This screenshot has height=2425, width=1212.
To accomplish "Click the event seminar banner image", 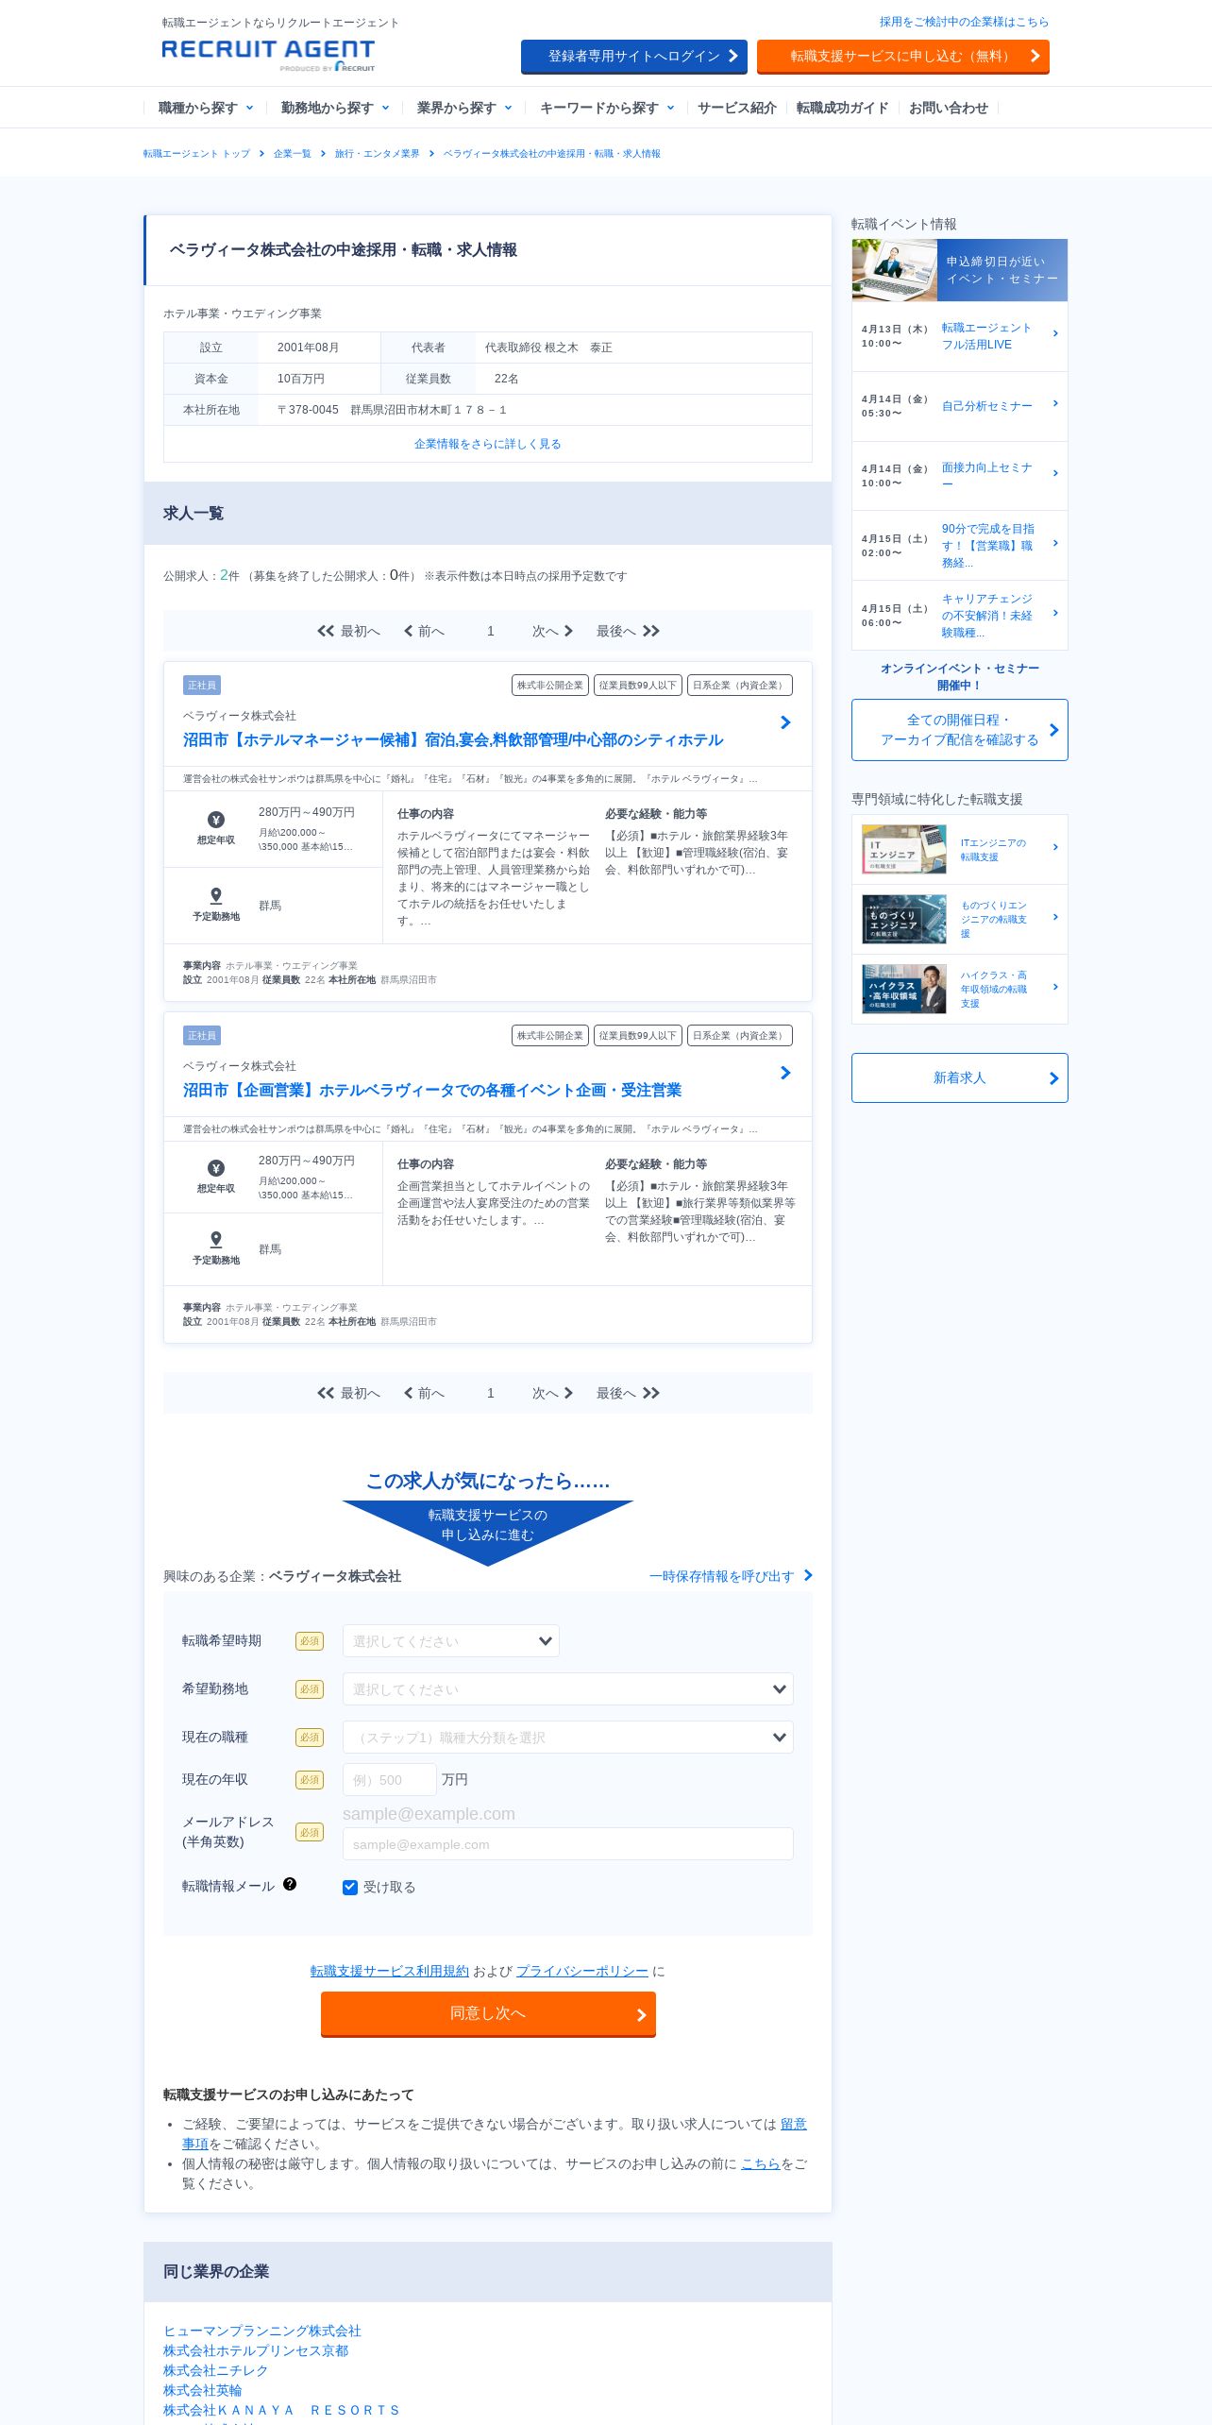I will 960,270.
